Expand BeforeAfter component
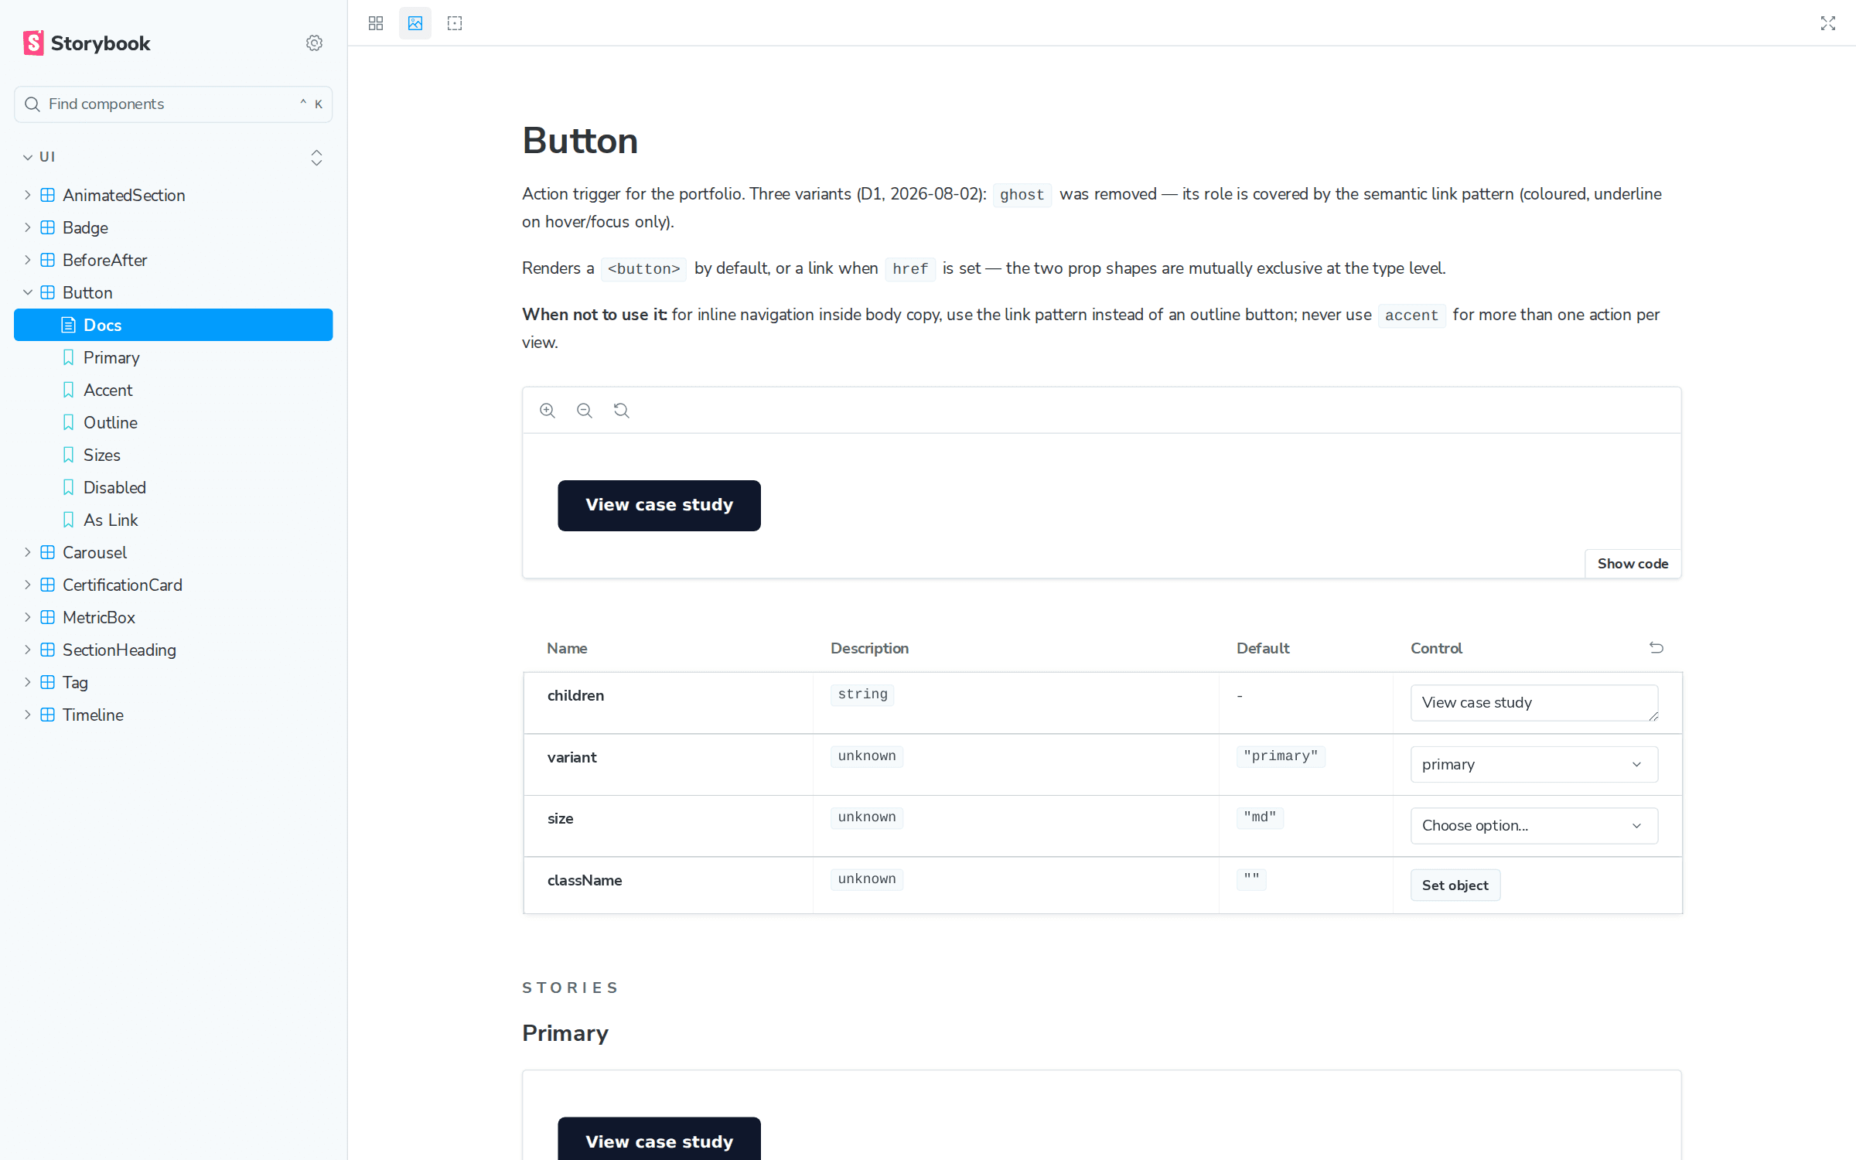Image resolution: width=1856 pixels, height=1160 pixels. click(x=28, y=260)
